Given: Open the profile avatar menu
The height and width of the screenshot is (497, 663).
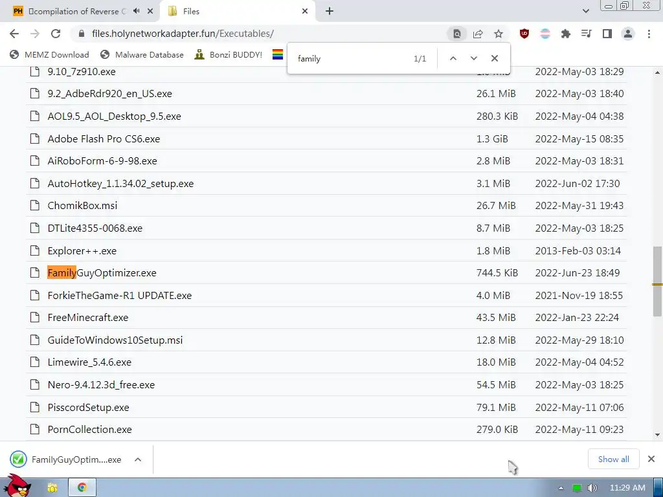Looking at the screenshot, I should click(x=628, y=34).
